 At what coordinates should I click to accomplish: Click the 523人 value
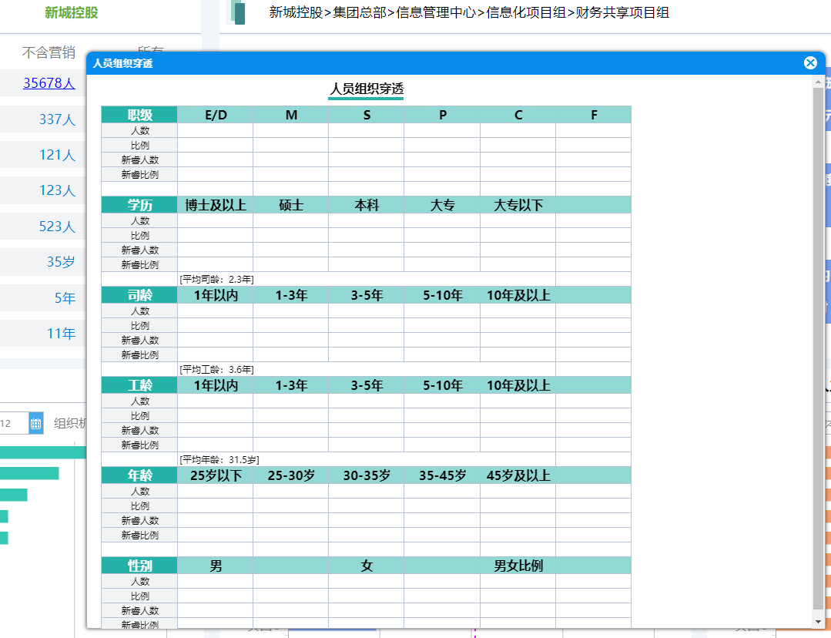click(57, 227)
